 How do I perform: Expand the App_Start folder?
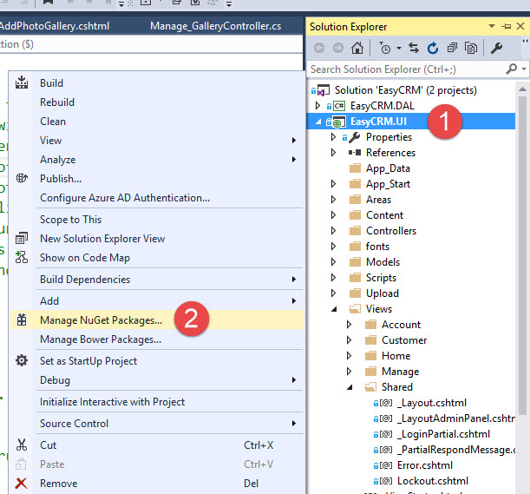[x=333, y=184]
